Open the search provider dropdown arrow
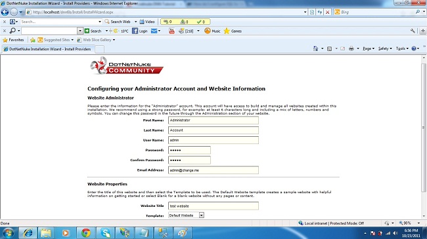 (x=424, y=12)
